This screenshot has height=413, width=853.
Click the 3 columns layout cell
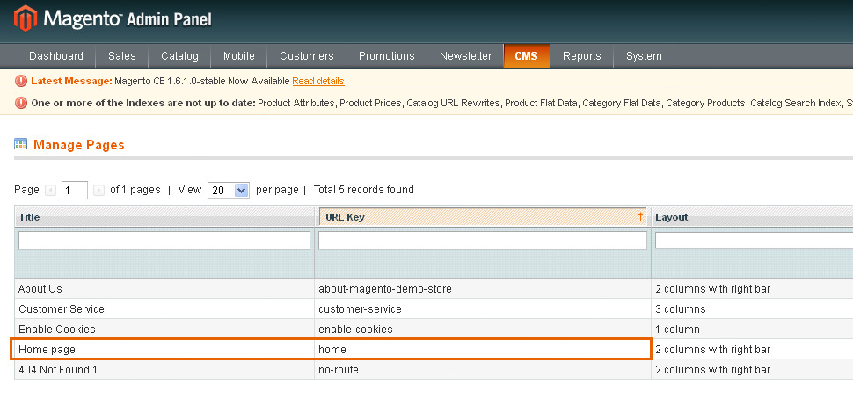point(752,309)
